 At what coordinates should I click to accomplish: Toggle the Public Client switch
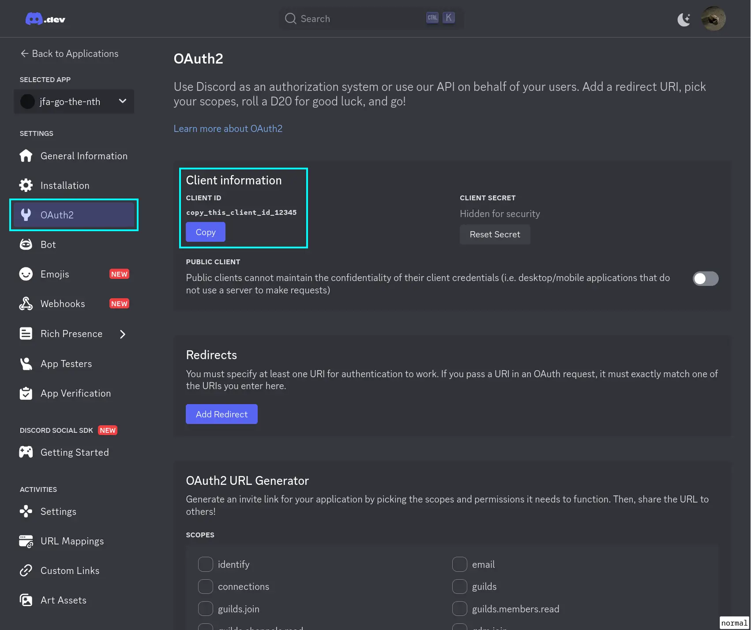coord(706,278)
